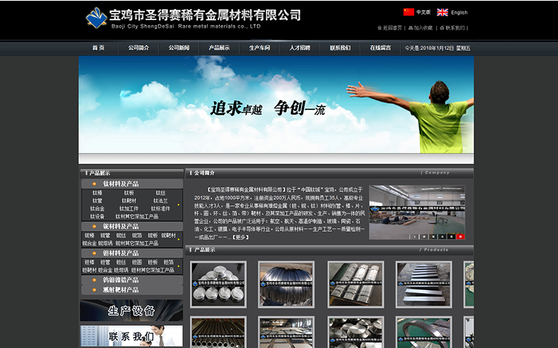The image size is (558, 348).
Task: Click the 追求卓越 争创一流 hero banner
Action: pyautogui.click(x=276, y=105)
